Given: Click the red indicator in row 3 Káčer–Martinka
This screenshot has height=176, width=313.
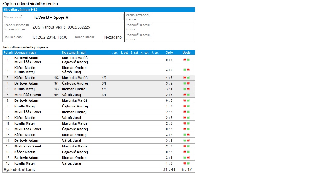Looking at the screenshot, I should (185, 78).
